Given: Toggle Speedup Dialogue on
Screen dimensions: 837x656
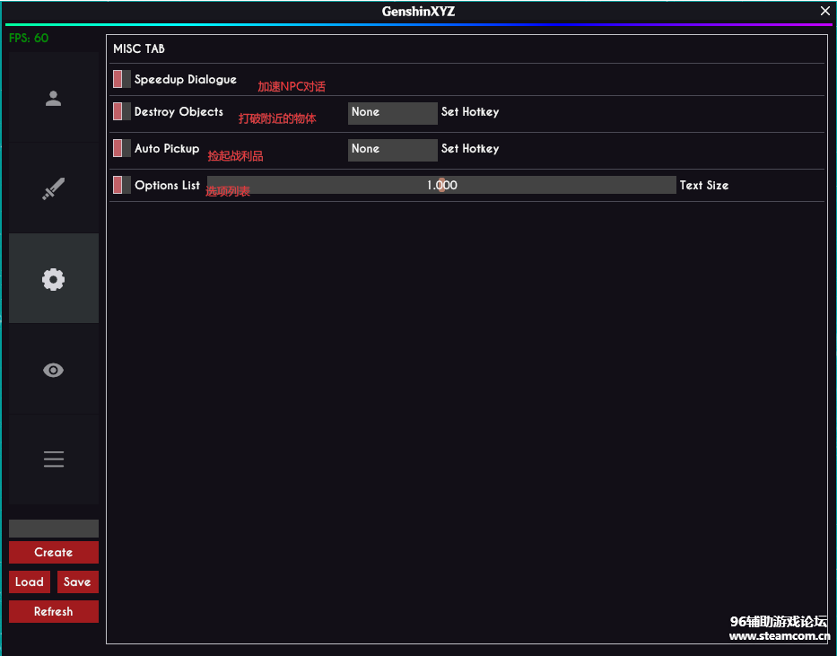Looking at the screenshot, I should pos(122,79).
